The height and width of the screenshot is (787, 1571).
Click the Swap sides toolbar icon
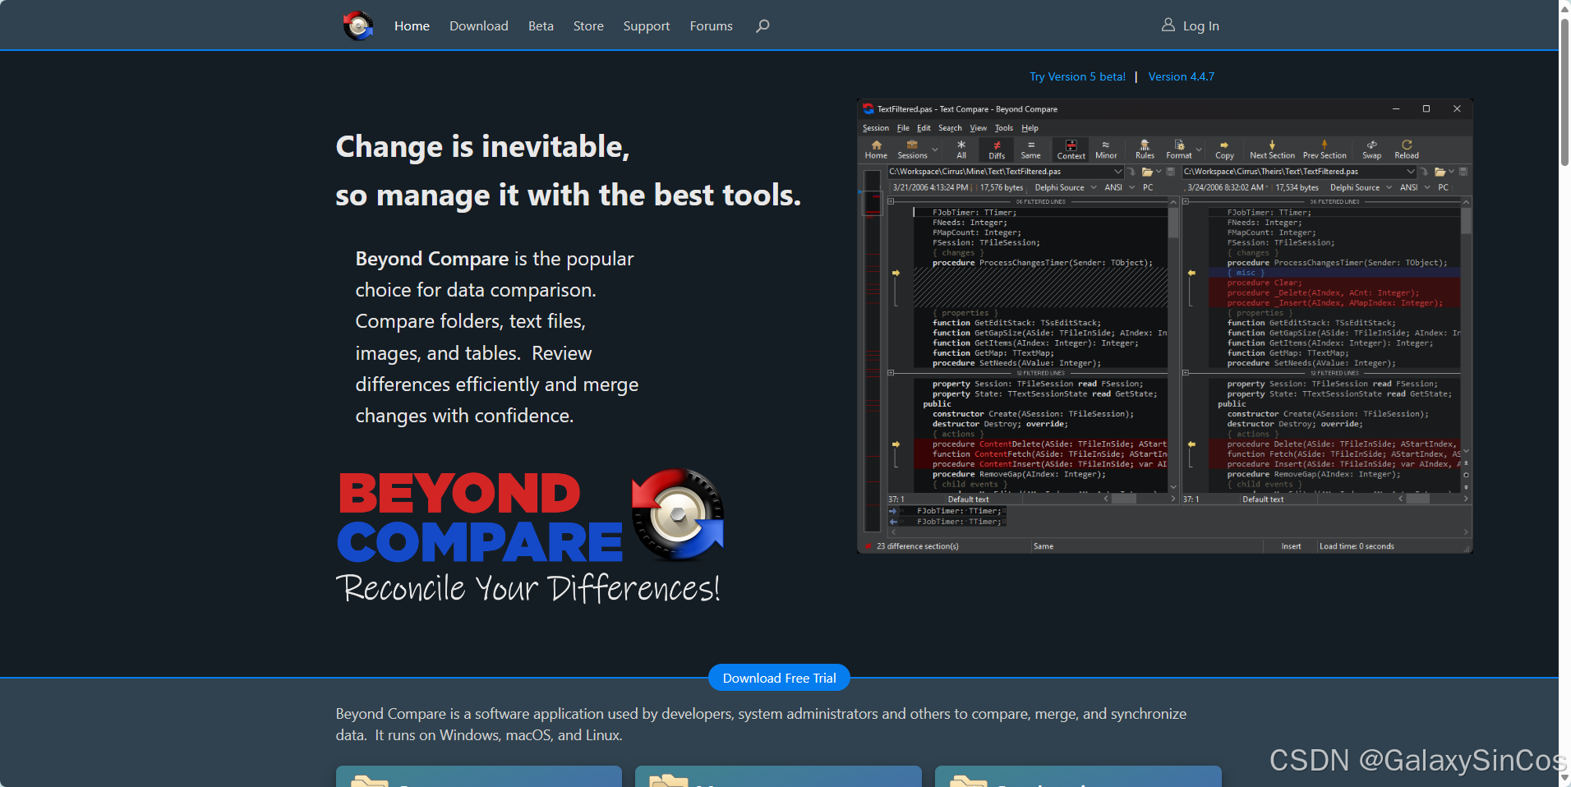tap(1371, 149)
